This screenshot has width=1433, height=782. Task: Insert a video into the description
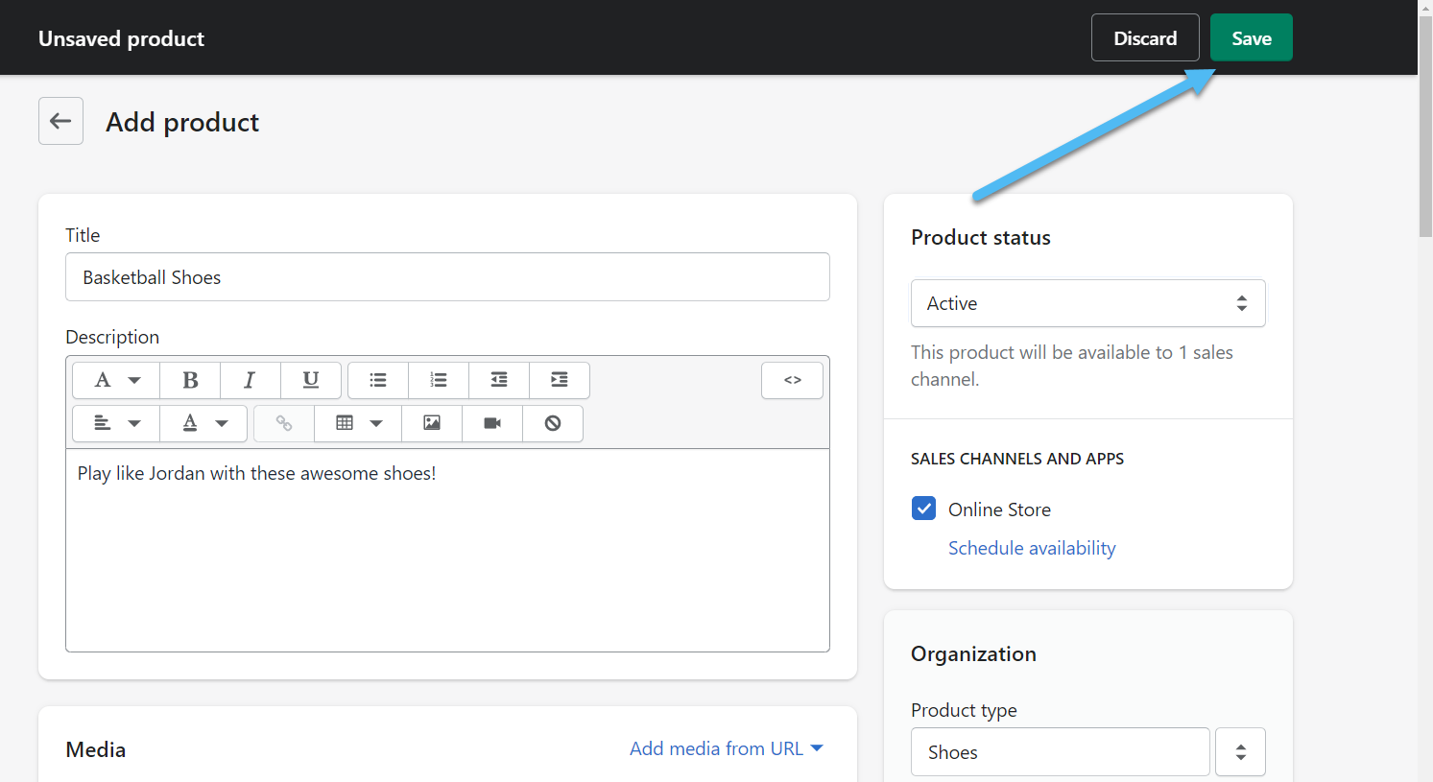pos(492,423)
